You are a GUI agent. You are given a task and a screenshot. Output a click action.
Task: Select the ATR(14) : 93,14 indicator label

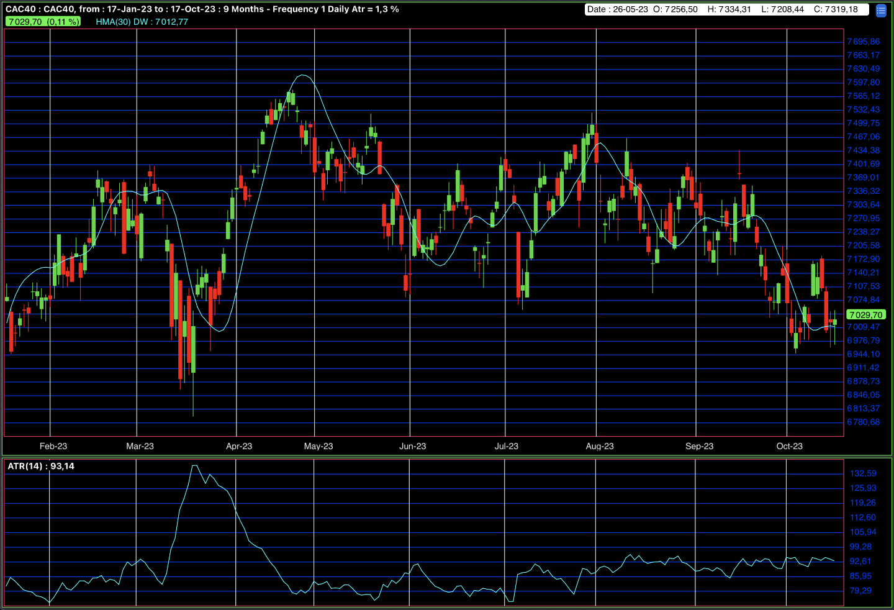[x=41, y=466]
